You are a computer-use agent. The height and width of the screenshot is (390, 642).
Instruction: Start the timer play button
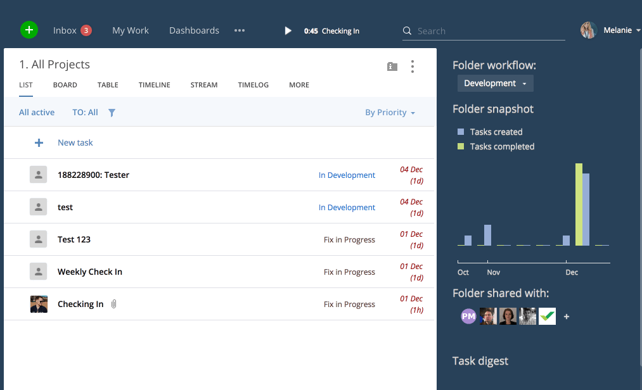click(288, 30)
